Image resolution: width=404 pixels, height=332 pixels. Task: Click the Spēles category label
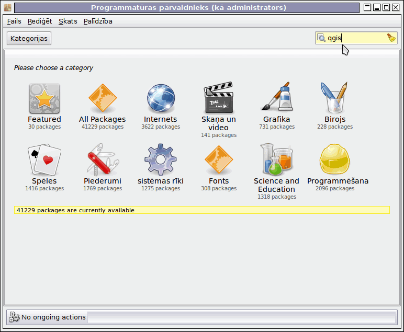click(x=44, y=181)
